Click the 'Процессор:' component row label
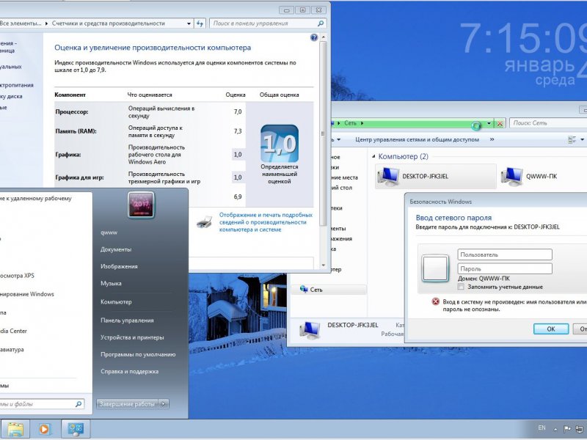 point(72,112)
